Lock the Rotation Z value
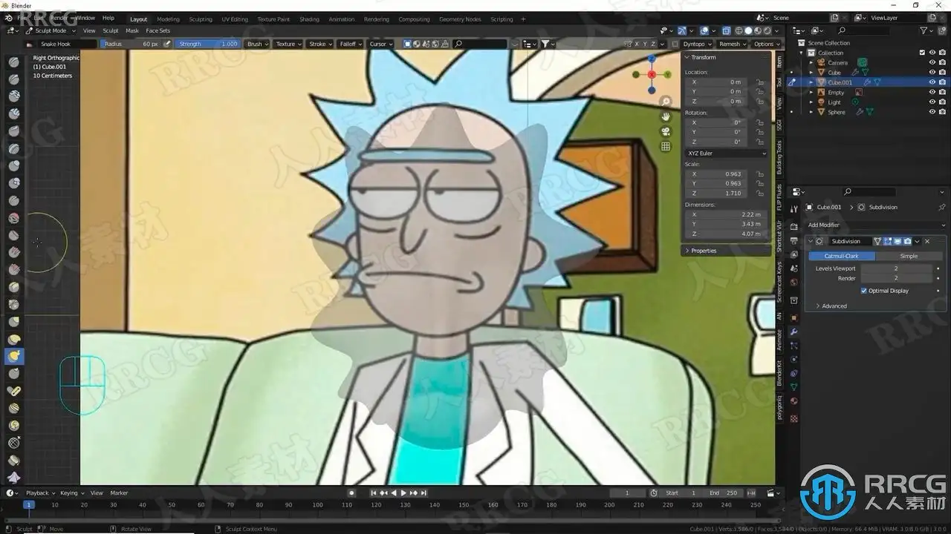The width and height of the screenshot is (951, 534). pos(760,142)
